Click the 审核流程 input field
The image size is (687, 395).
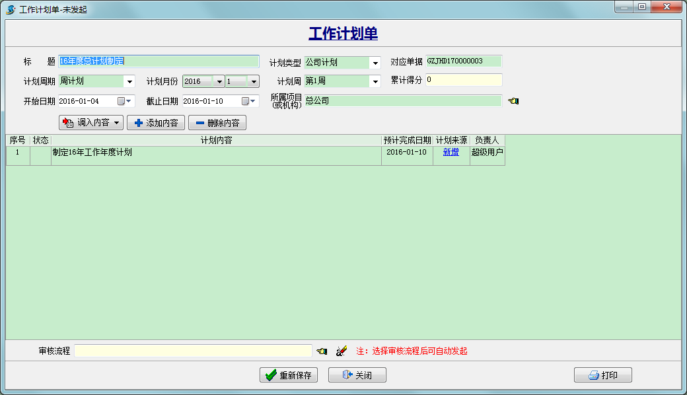[193, 351]
